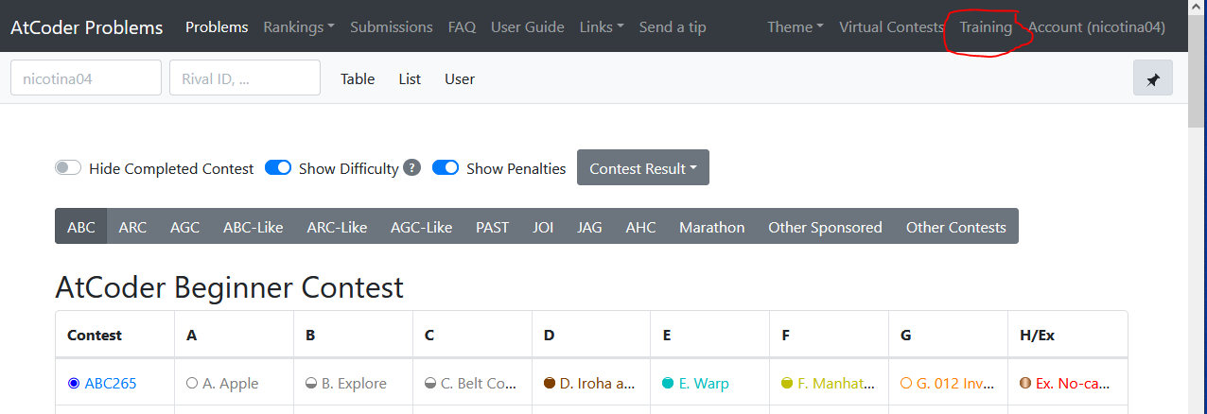This screenshot has width=1207, height=414.
Task: Turn off the Show Difficulty switch
Action: [278, 168]
